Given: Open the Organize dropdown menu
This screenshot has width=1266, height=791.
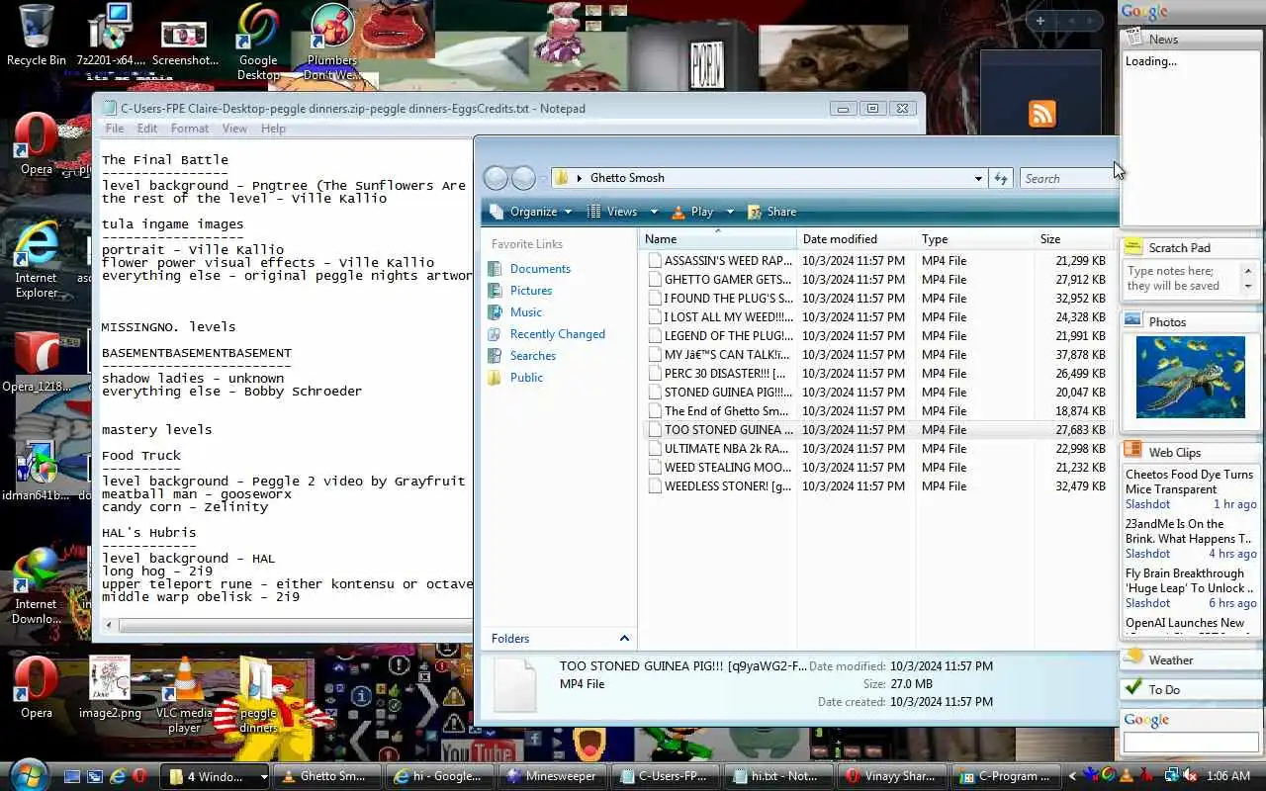Looking at the screenshot, I should pyautogui.click(x=530, y=212).
